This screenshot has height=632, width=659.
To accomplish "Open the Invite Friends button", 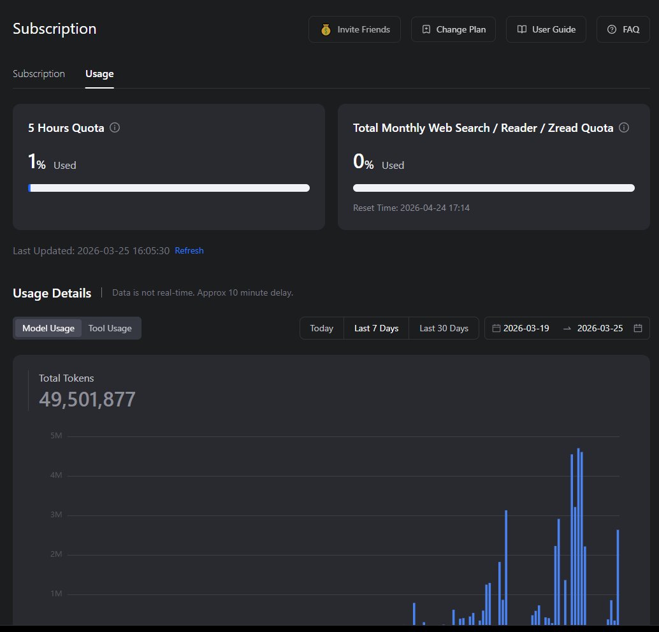I will coord(354,29).
